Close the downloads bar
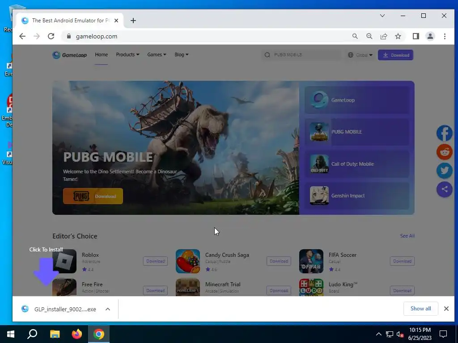This screenshot has width=458, height=343. click(446, 309)
